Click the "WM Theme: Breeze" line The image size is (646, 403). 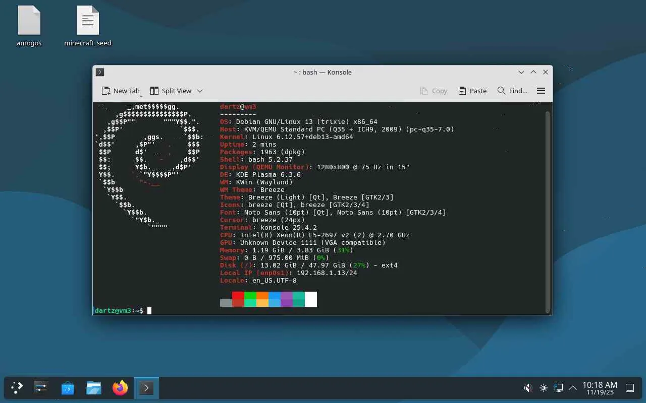point(252,190)
